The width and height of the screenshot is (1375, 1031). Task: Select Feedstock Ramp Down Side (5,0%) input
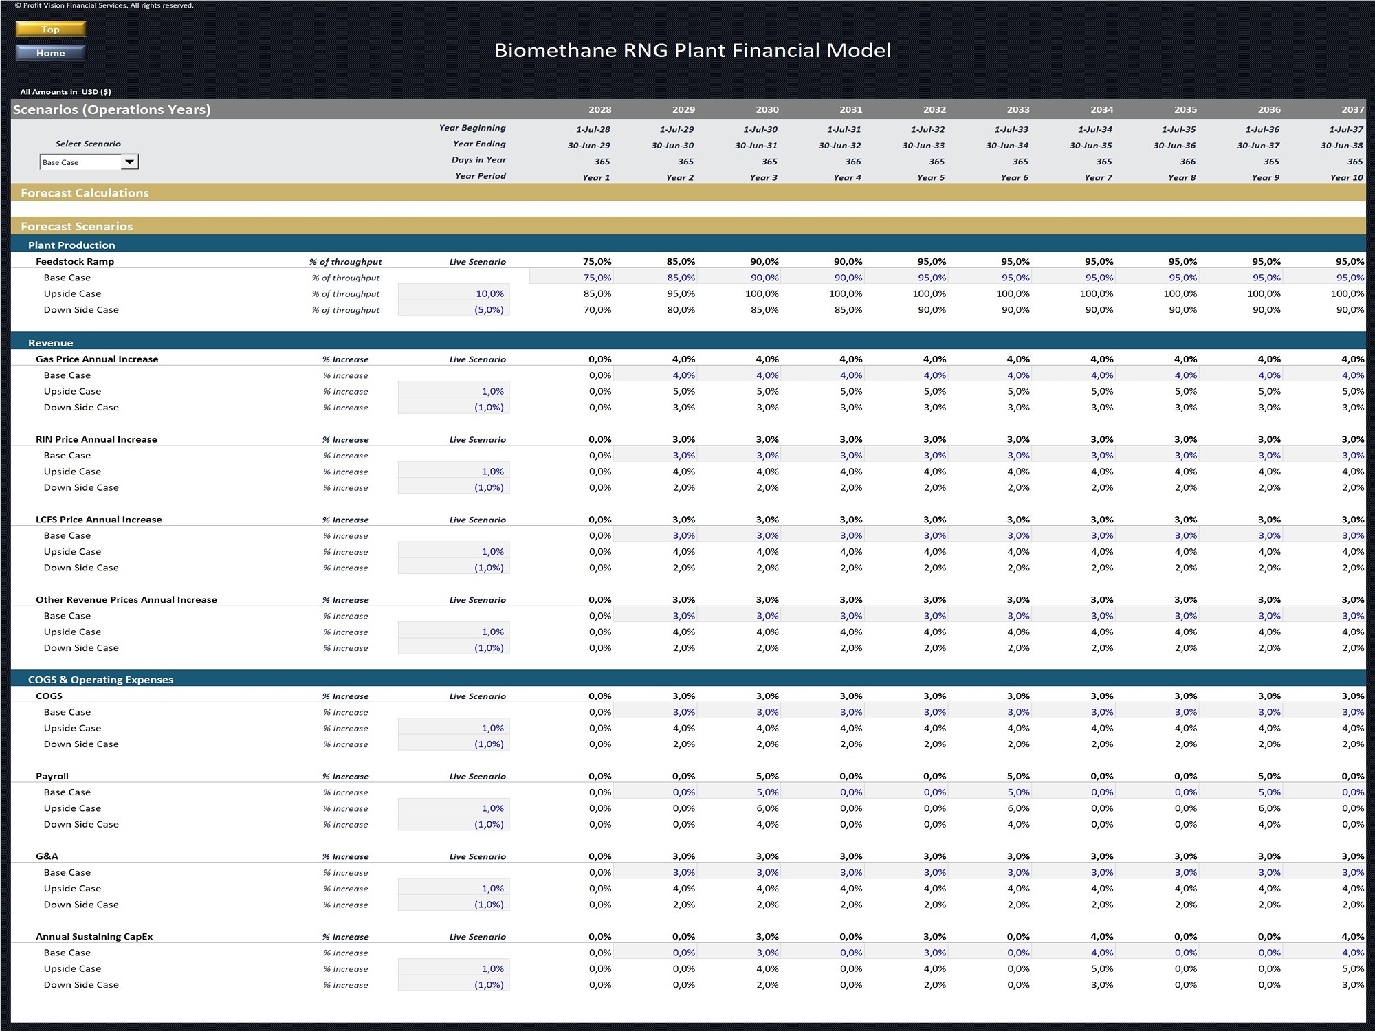point(454,310)
